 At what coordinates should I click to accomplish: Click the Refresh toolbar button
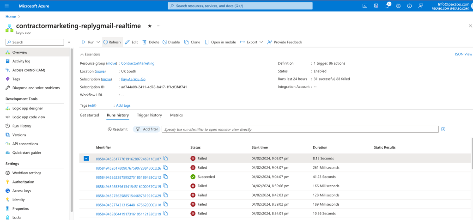point(112,42)
